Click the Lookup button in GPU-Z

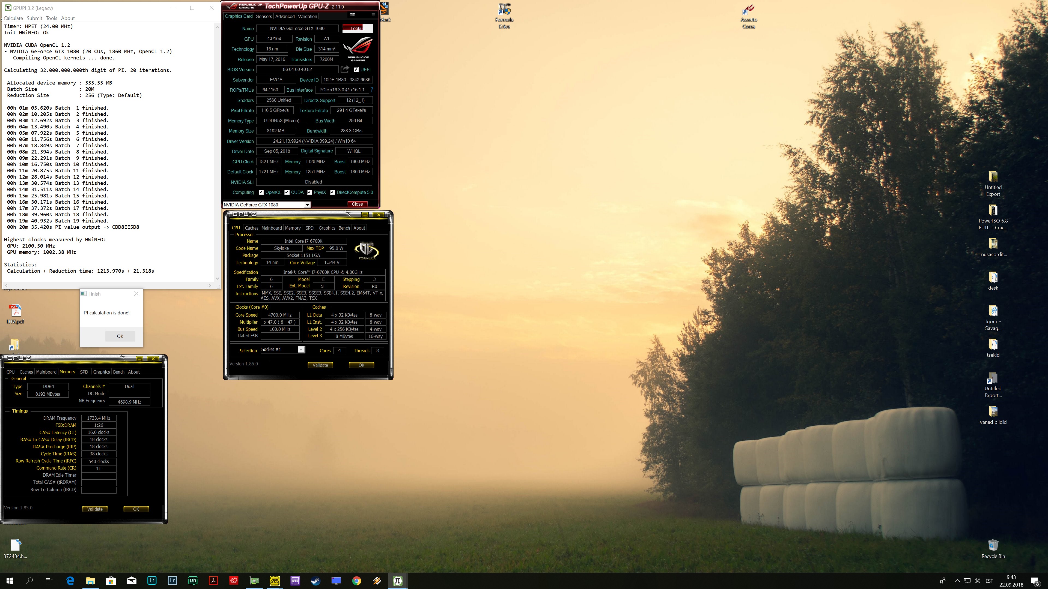(358, 28)
